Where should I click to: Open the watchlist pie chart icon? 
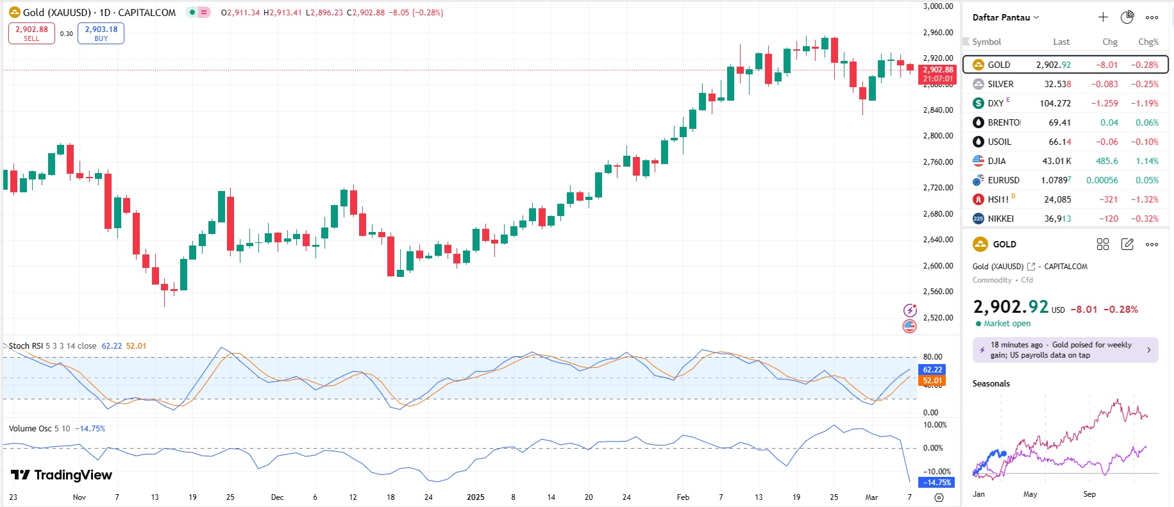tap(1127, 17)
